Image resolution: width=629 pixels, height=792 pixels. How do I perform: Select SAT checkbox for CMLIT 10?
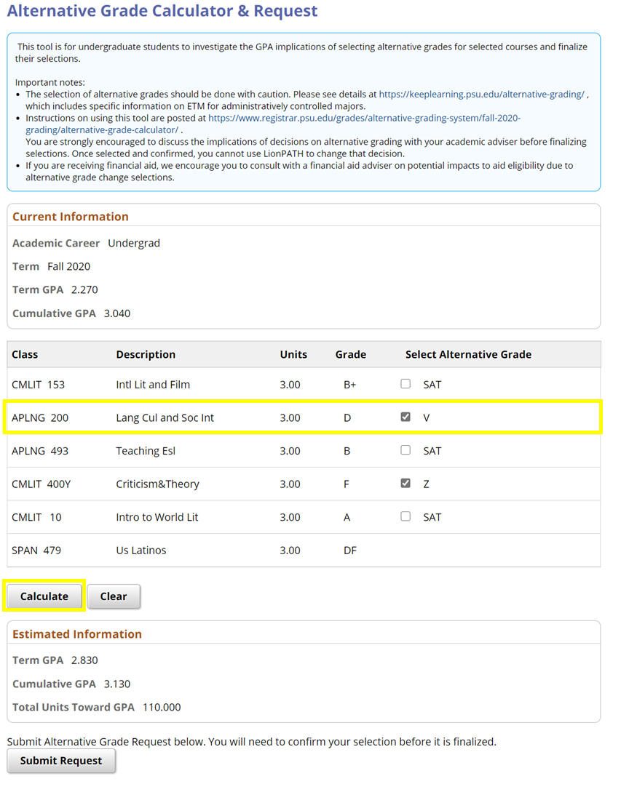[406, 516]
